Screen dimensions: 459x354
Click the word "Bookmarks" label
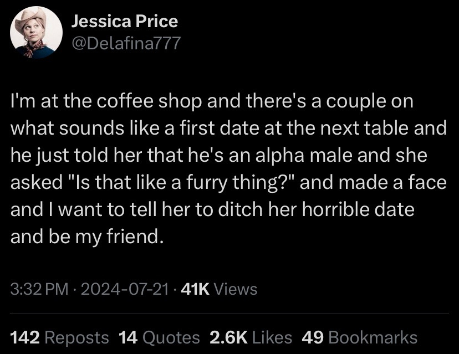pos(373,337)
